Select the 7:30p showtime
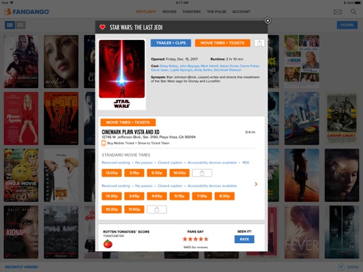The width and height of the screenshot is (363, 272). (202, 196)
